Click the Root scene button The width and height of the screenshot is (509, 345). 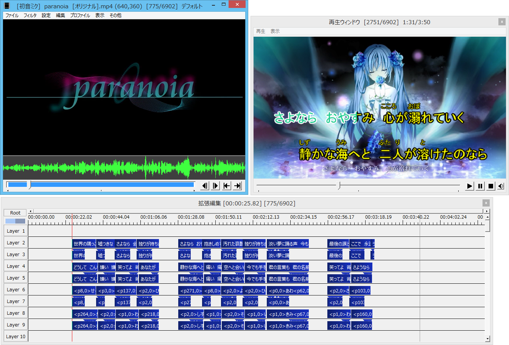point(16,213)
